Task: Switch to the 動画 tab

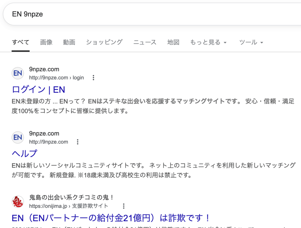Action: 69,42
